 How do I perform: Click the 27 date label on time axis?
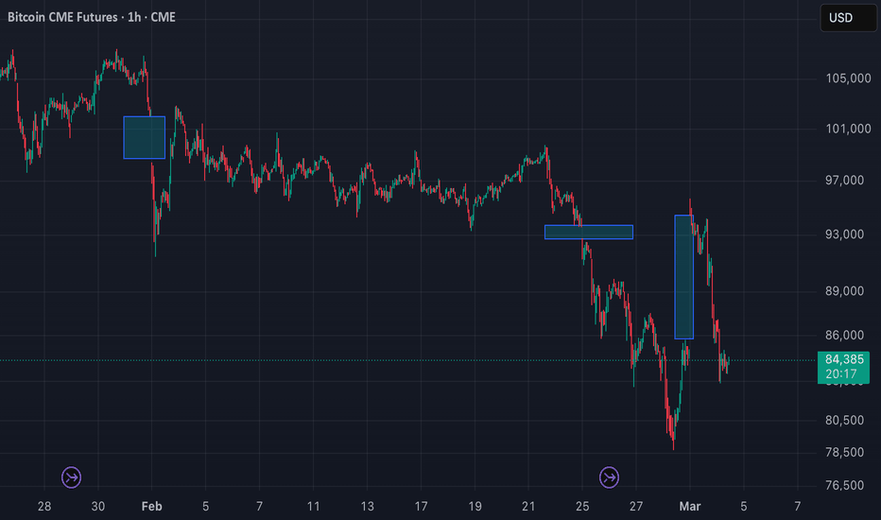point(636,507)
